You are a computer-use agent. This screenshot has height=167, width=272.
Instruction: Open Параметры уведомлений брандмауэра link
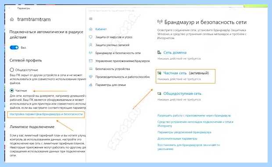click(184, 132)
